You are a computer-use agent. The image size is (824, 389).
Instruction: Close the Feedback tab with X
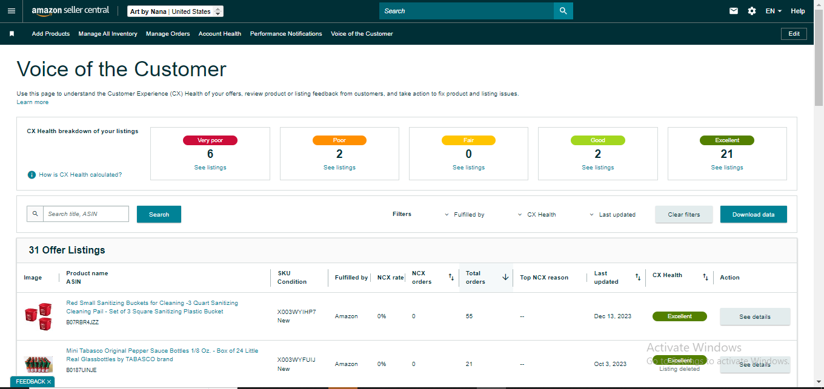(x=49, y=382)
